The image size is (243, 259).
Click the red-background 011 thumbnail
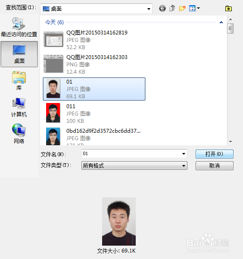pos(53,113)
